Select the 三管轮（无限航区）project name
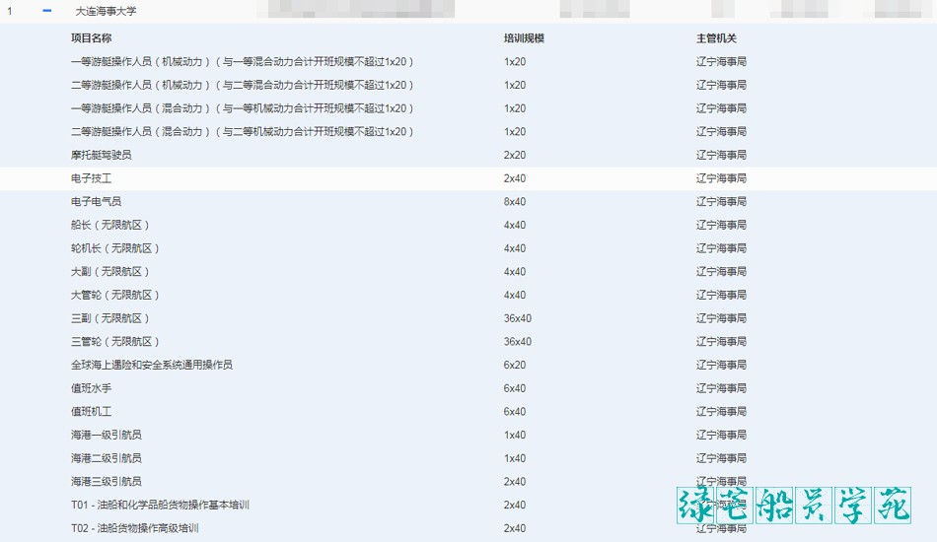This screenshot has width=937, height=542. [x=115, y=341]
